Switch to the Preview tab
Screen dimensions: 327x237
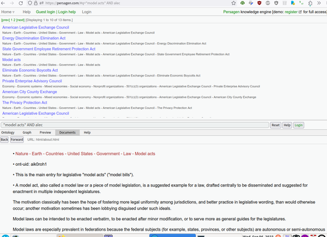point(45,133)
